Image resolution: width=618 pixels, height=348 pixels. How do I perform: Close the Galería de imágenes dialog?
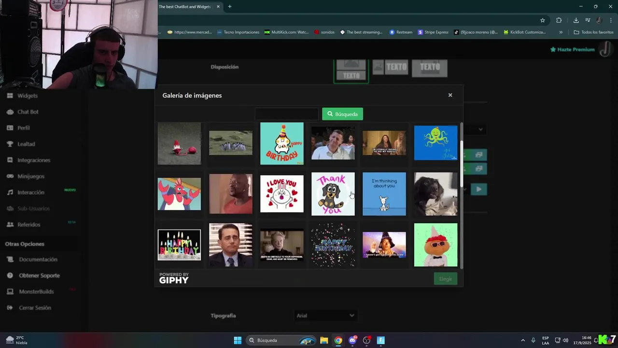point(450,95)
